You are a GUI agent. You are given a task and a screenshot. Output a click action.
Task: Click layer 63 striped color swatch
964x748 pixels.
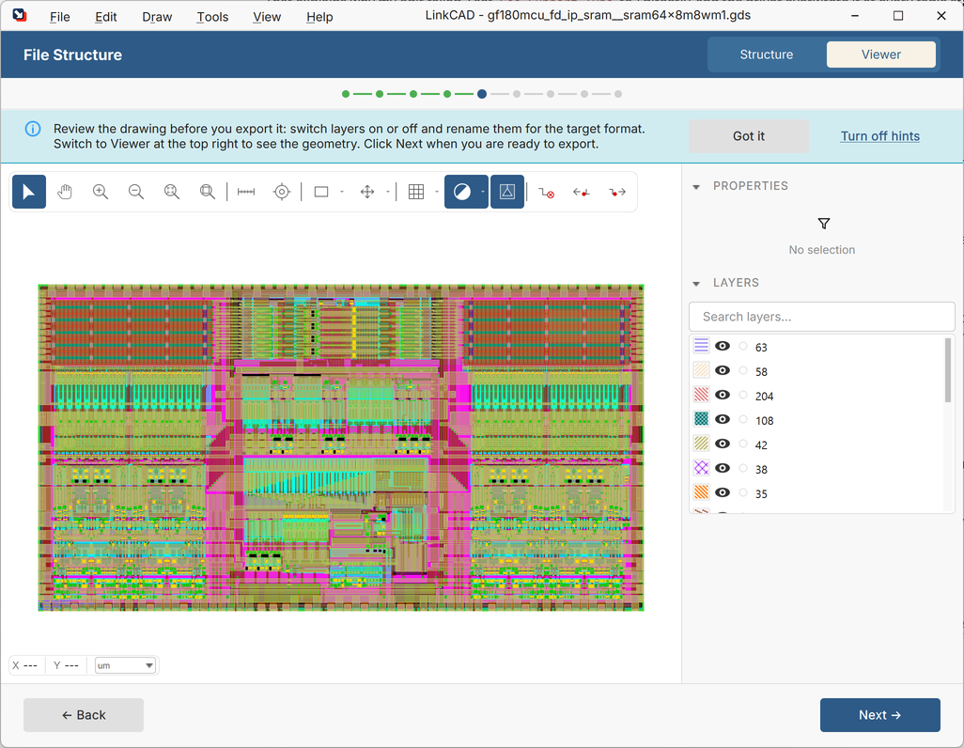[x=701, y=345]
